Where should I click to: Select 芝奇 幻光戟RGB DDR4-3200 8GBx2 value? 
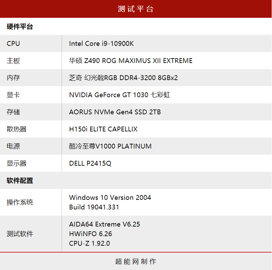click(123, 78)
